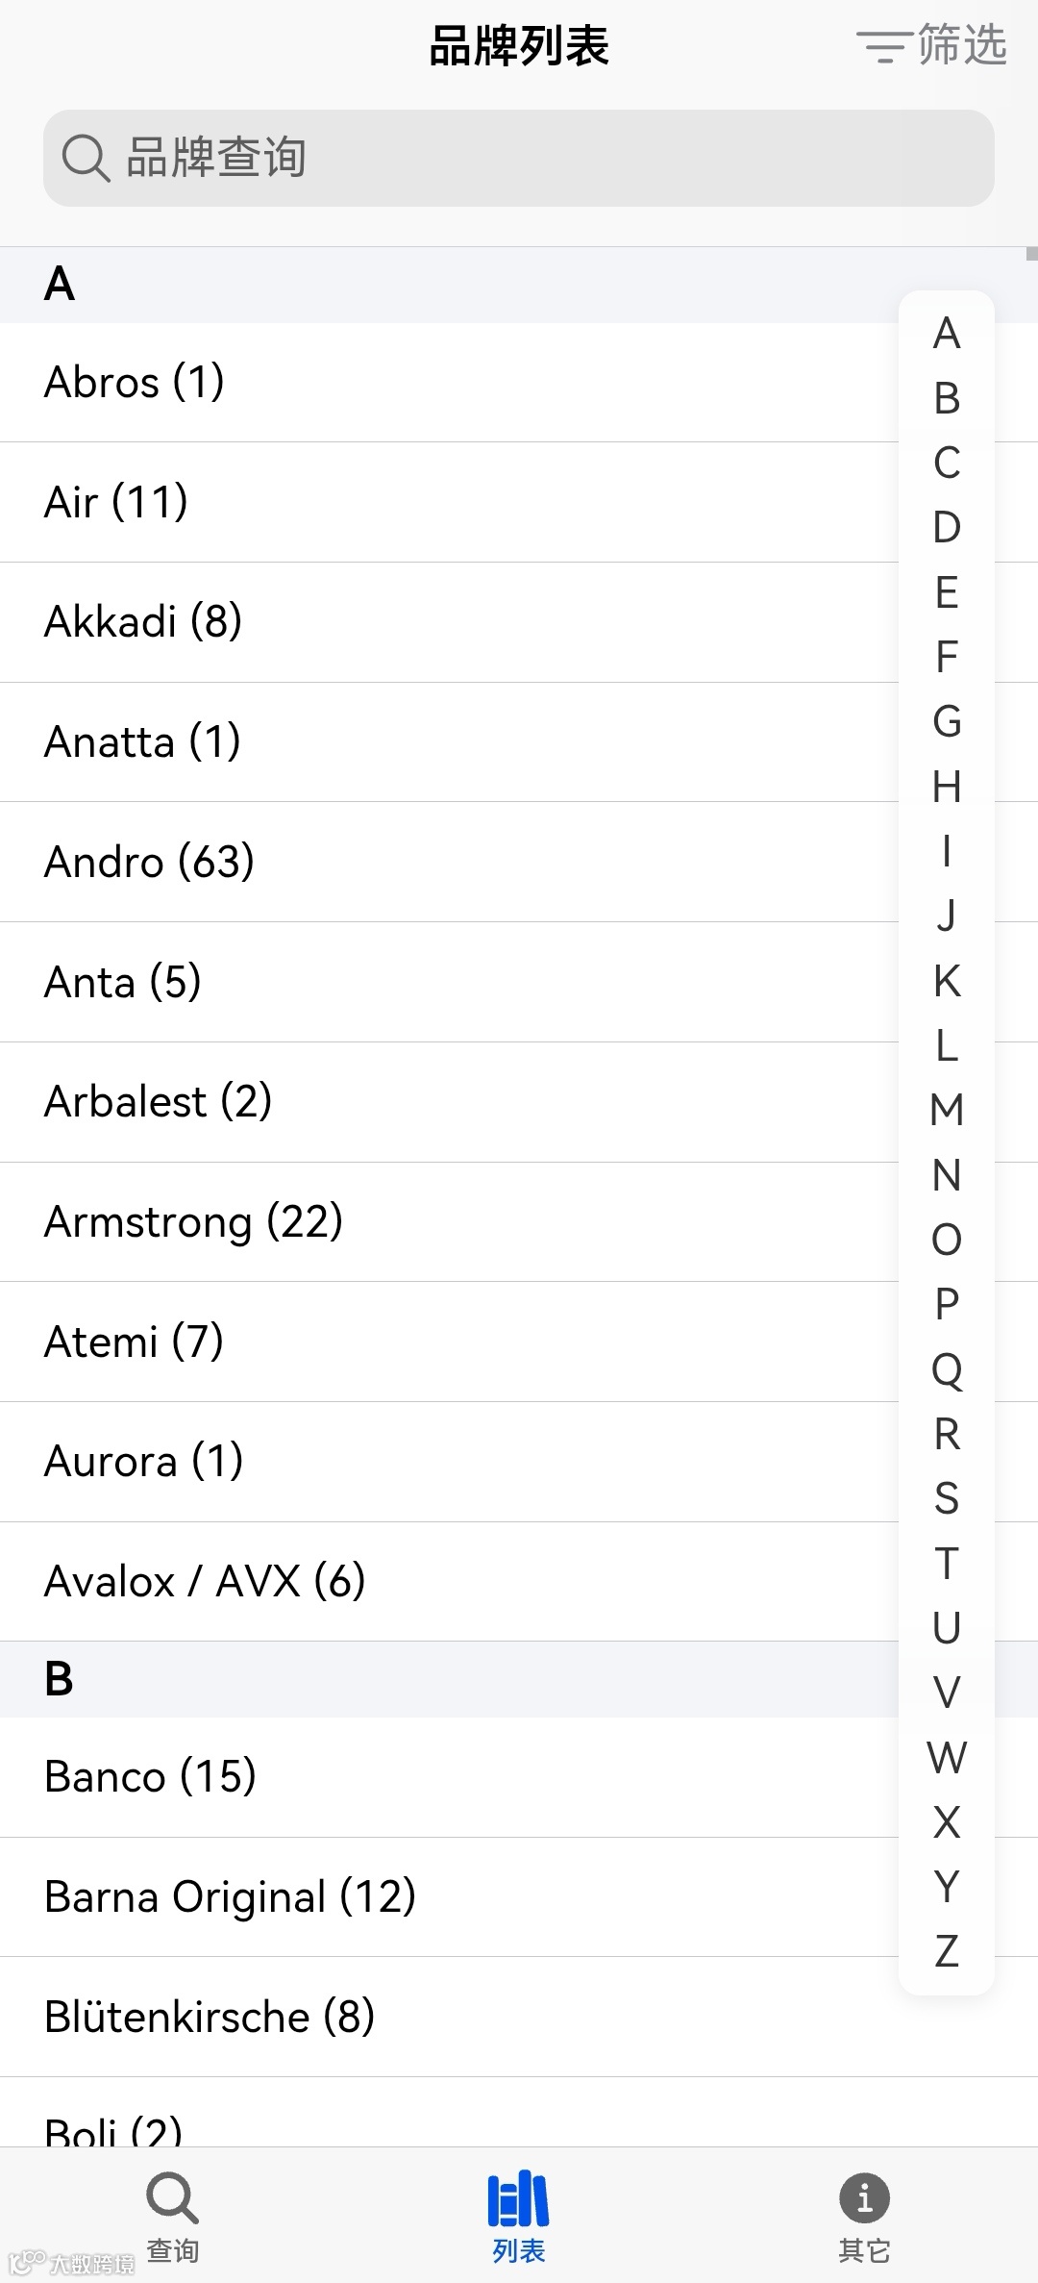This screenshot has height=2283, width=1038.
Task: Jump to letter M in index
Action: click(x=947, y=1110)
